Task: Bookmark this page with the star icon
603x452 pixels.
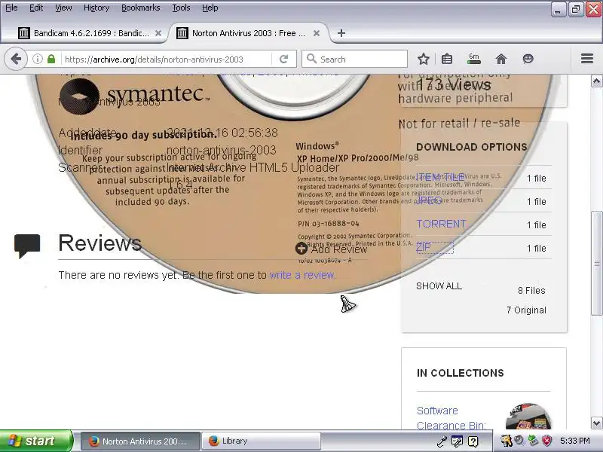Action: click(424, 60)
